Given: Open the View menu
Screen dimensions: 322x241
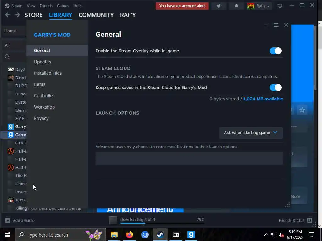Looking at the screenshot, I should 31,6.
